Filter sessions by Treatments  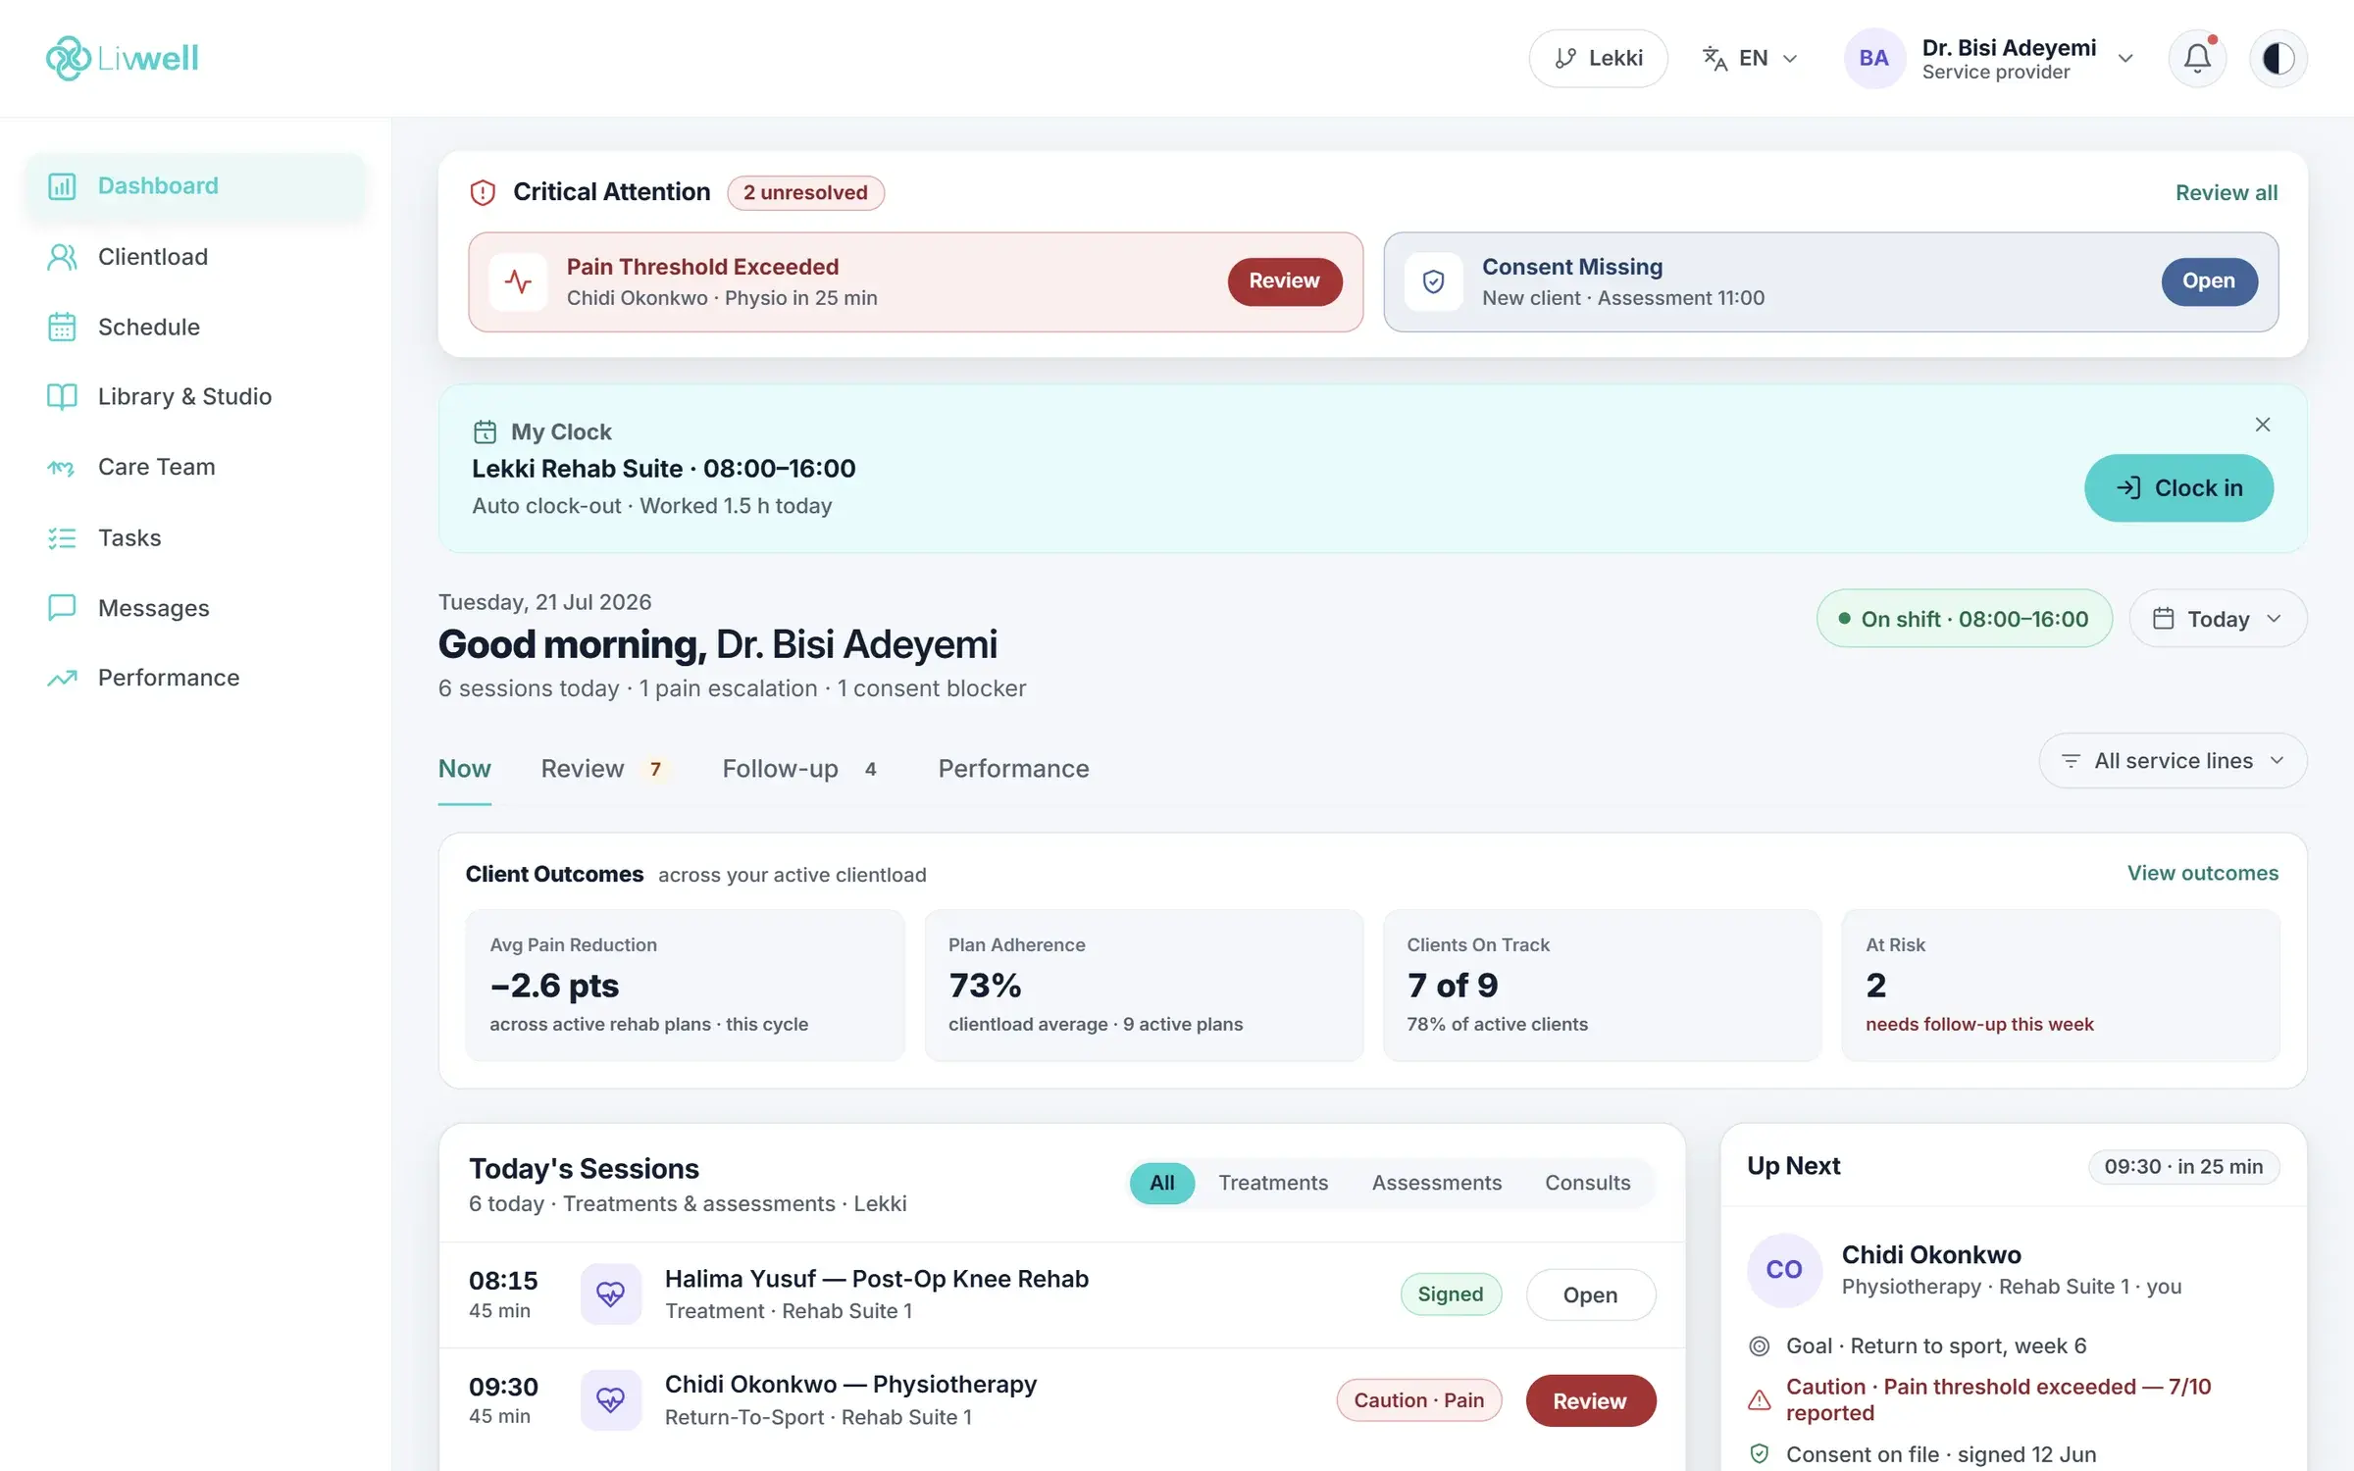click(1273, 1183)
